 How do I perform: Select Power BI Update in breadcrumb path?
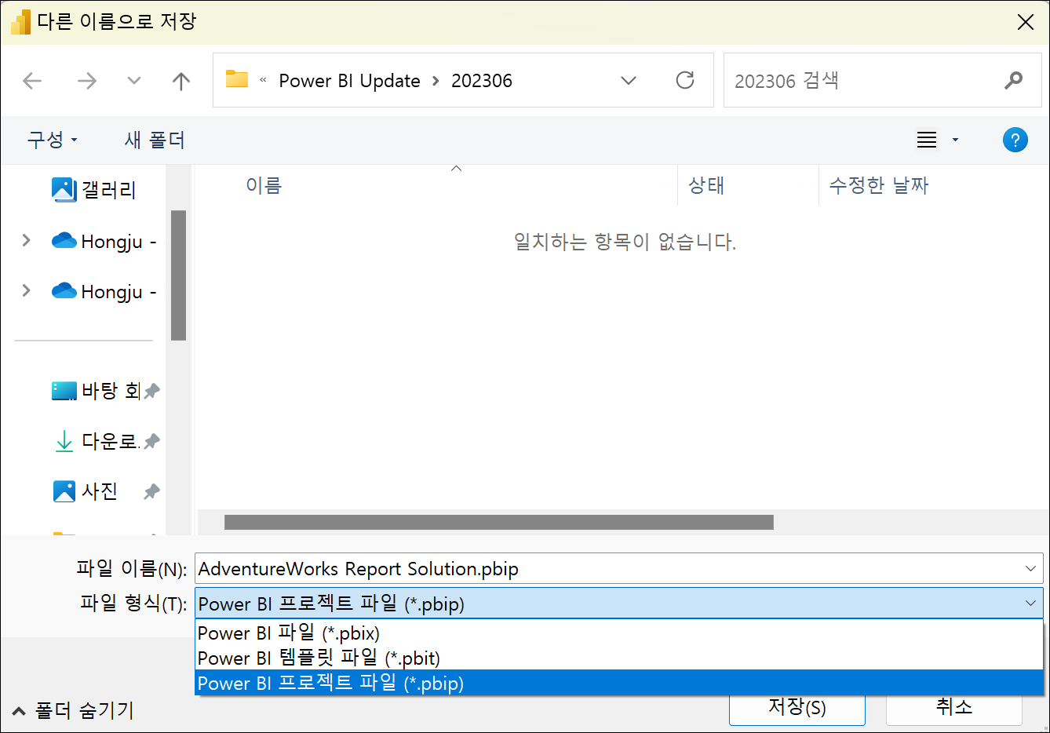tap(349, 81)
